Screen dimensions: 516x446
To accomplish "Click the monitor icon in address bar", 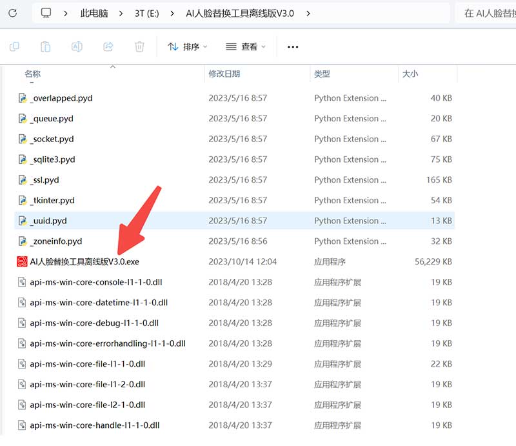I will point(46,13).
